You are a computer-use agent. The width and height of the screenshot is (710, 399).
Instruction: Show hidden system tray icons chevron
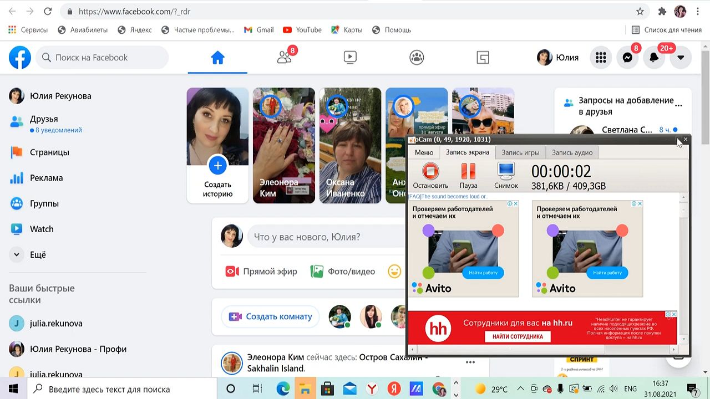point(520,388)
